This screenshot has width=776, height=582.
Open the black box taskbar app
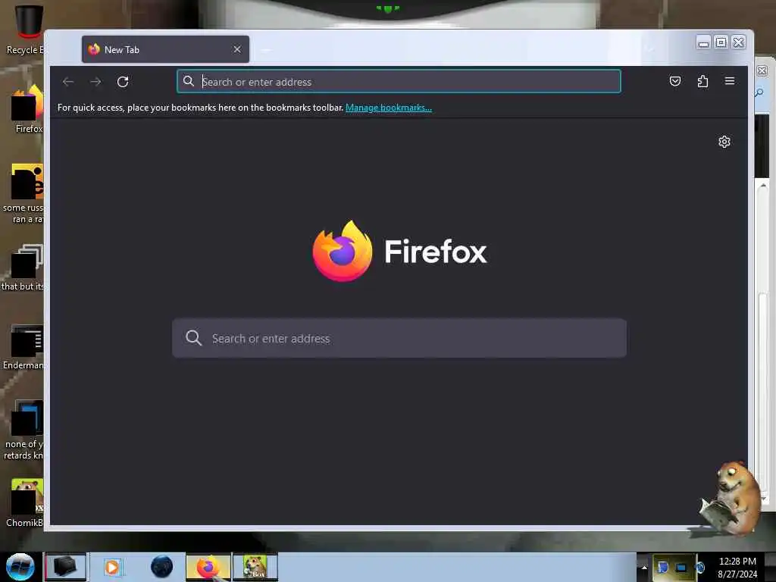(65, 567)
